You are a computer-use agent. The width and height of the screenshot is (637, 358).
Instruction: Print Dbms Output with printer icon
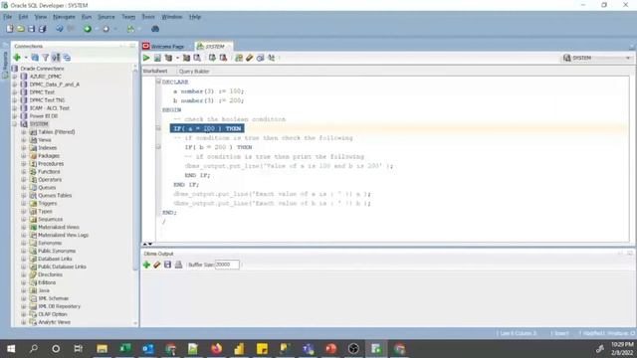pos(178,265)
